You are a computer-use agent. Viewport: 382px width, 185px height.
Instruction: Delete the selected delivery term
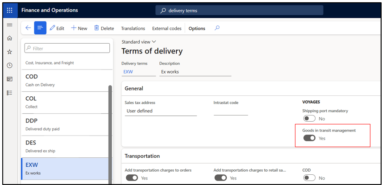pyautogui.click(x=104, y=28)
